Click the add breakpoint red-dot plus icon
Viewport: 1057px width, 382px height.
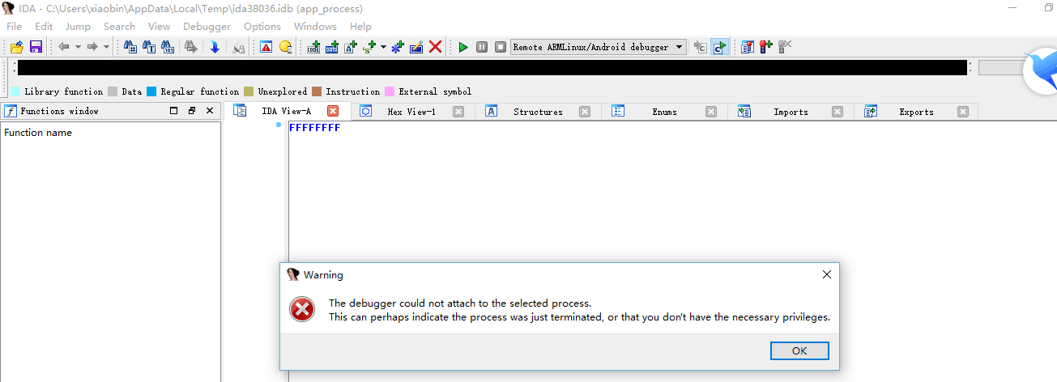point(765,47)
